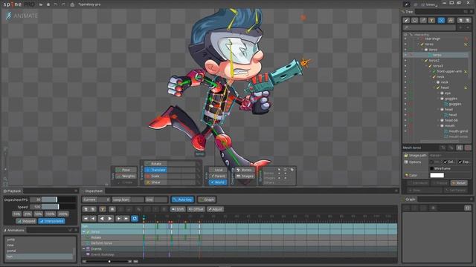Click the tree slots filter icon

(415, 20)
